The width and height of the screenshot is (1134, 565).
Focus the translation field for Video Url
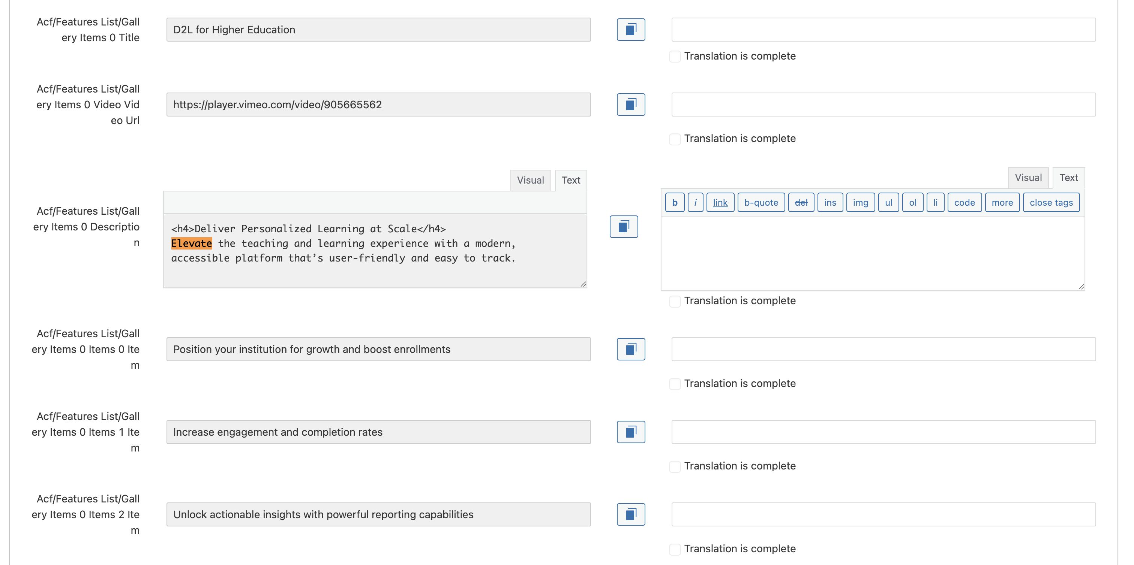(883, 105)
